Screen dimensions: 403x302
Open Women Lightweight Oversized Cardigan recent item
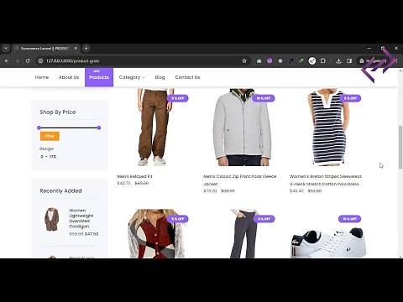[x=81, y=218]
